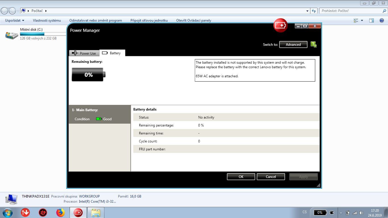
Task: Switch to Advanced mode
Action: (x=293, y=44)
